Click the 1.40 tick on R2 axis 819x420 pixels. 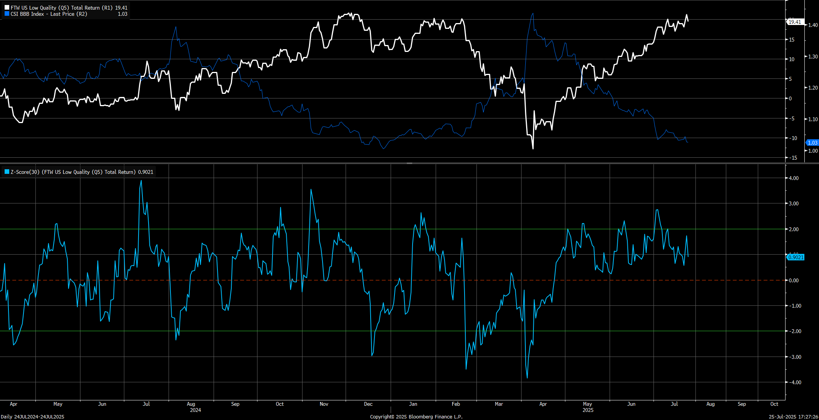(813, 25)
